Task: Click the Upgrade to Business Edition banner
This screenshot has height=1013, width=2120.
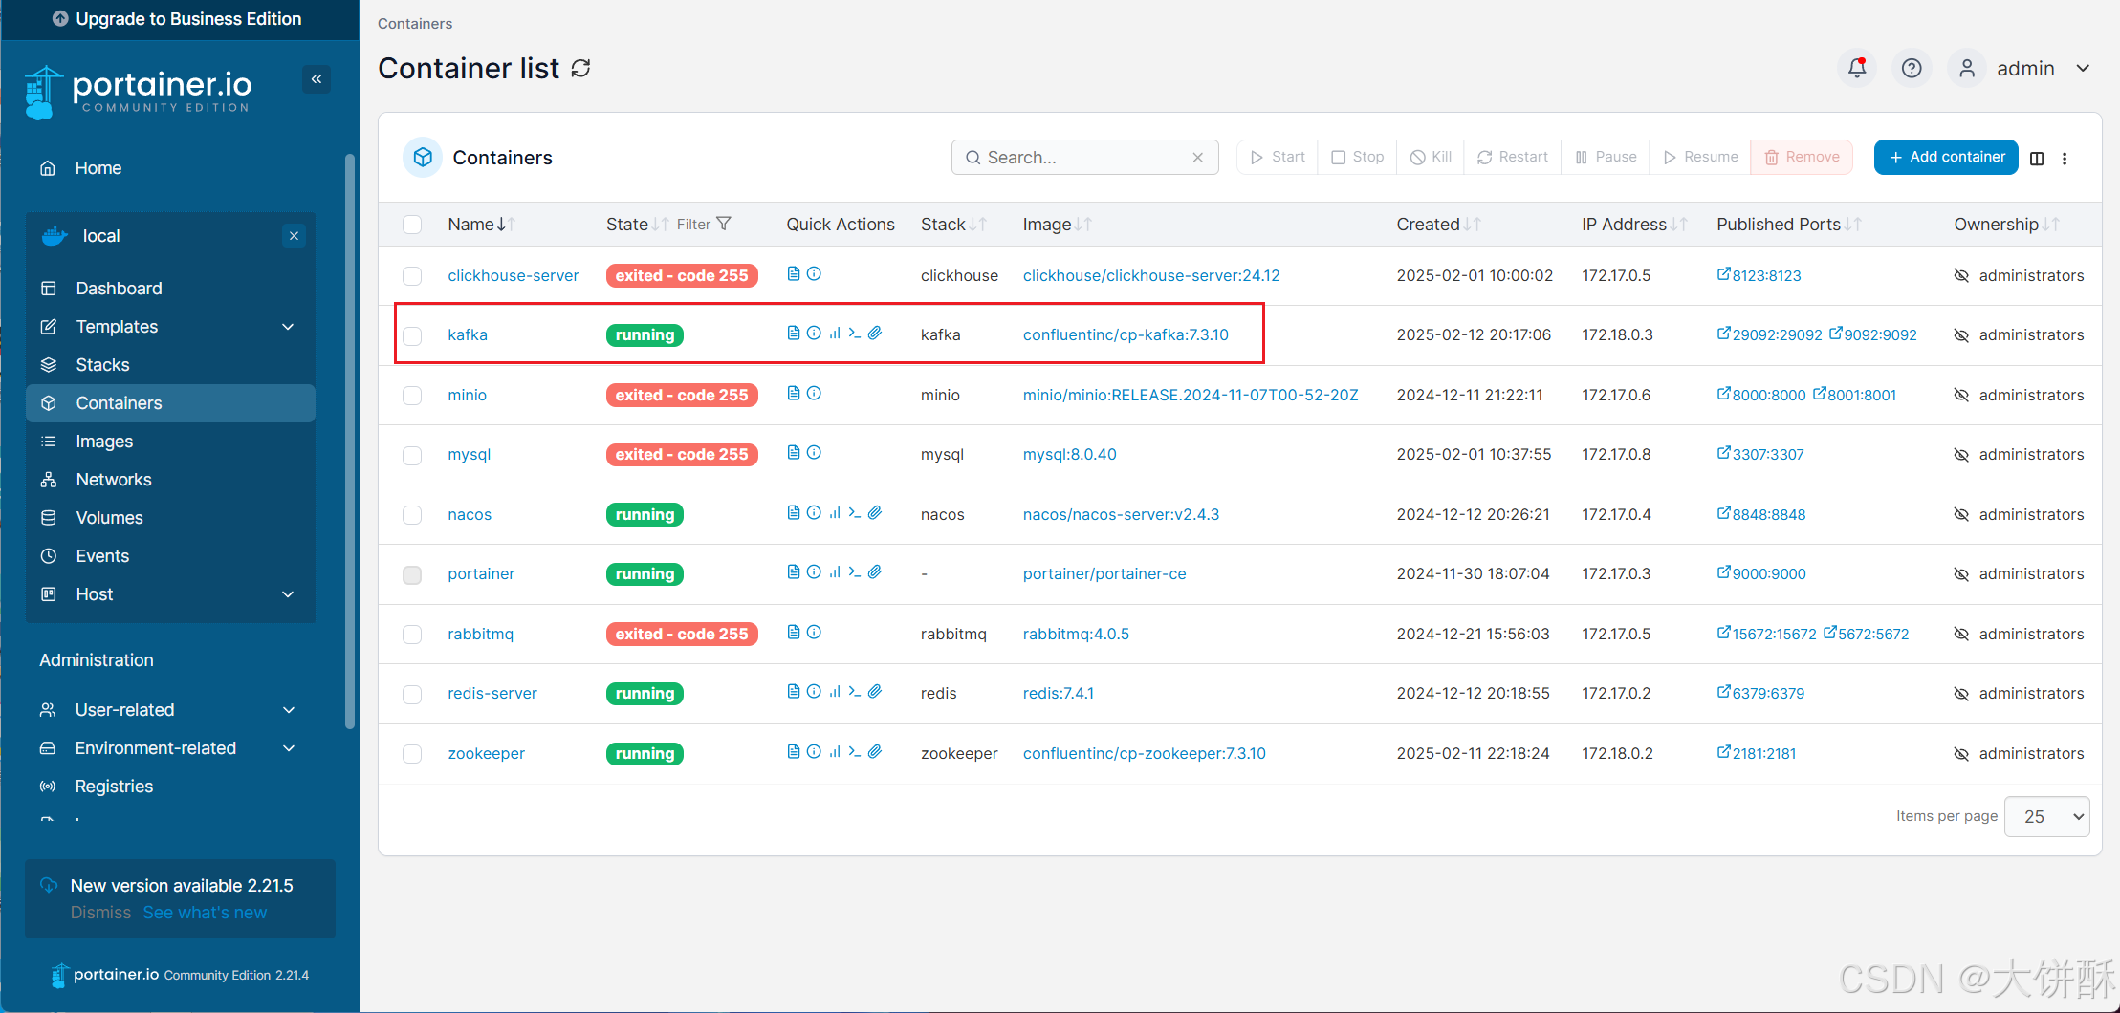Action: click(x=180, y=19)
